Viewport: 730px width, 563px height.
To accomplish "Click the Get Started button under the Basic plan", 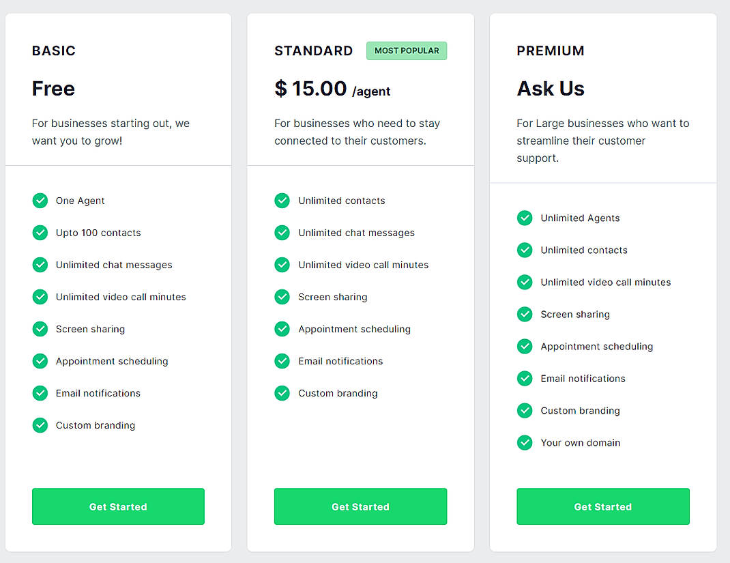I will coord(117,506).
